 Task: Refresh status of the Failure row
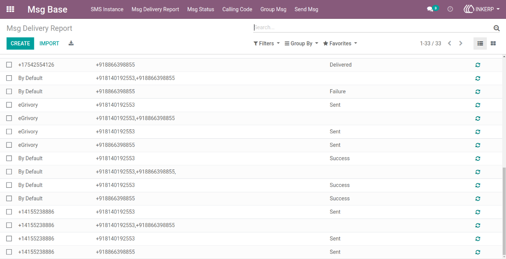click(x=478, y=92)
